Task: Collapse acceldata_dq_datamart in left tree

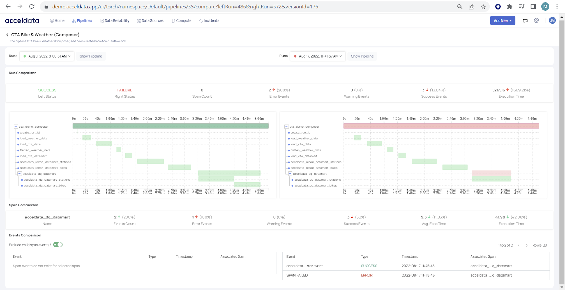Action: 20,174
